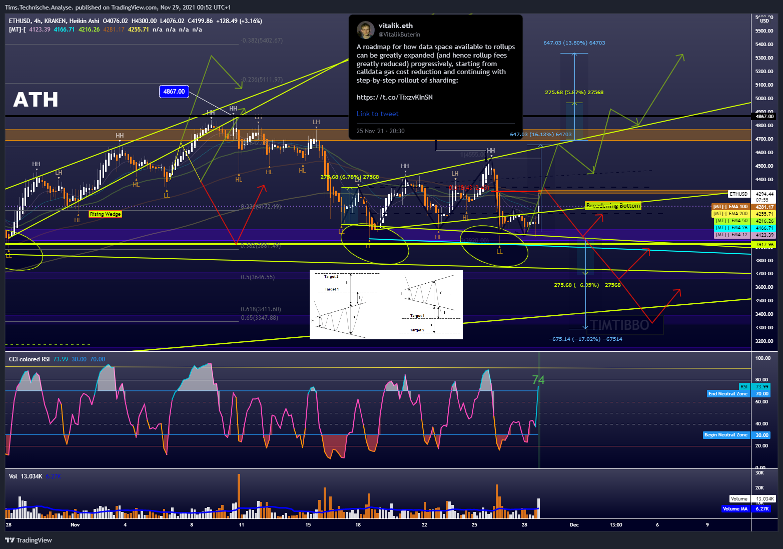
Task: Select the vitalik.eth display name
Action: pos(395,26)
